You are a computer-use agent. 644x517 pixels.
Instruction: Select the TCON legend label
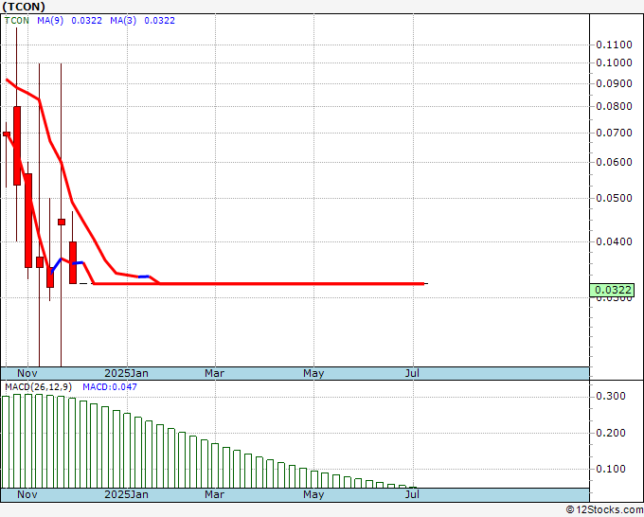click(17, 21)
